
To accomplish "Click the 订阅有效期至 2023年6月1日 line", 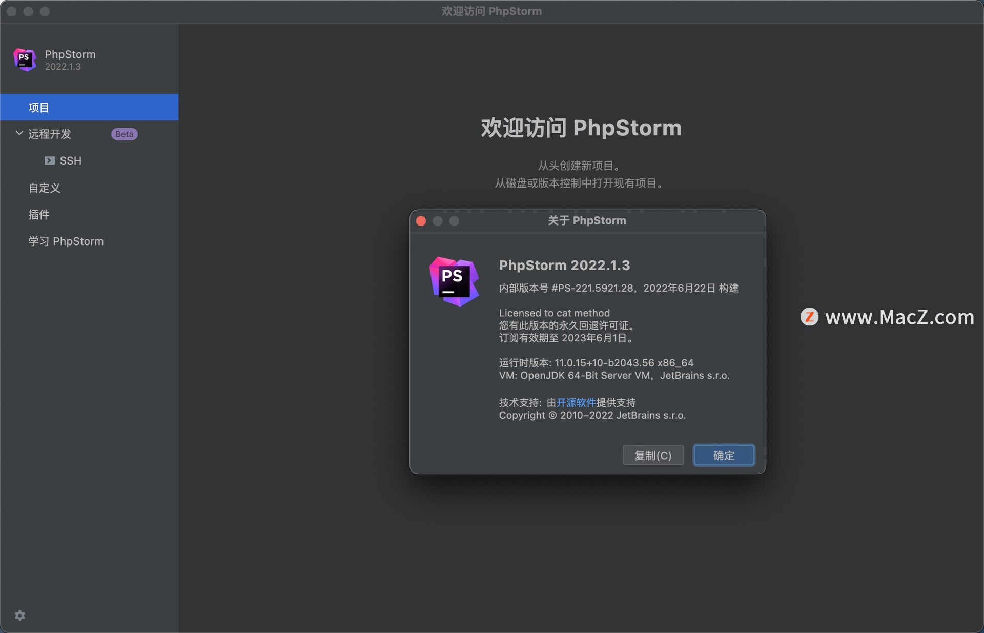I will click(567, 338).
